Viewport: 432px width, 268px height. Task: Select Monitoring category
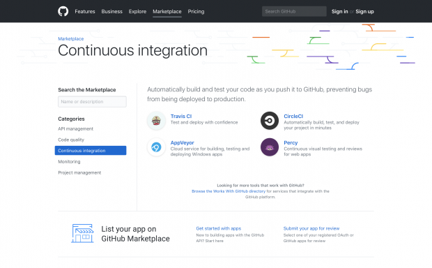tap(69, 161)
